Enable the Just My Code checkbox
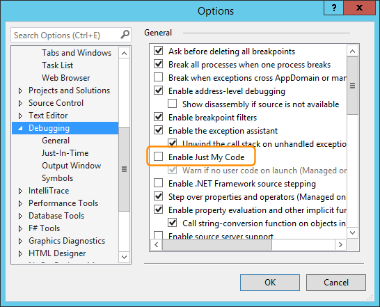Image resolution: width=380 pixels, height=307 pixels. (159, 157)
